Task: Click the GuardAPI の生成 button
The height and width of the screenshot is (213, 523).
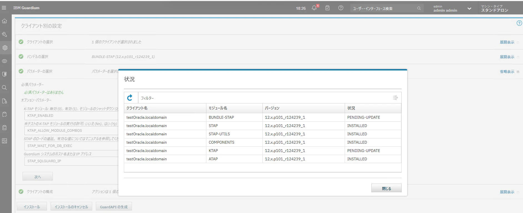Action: coord(114,207)
